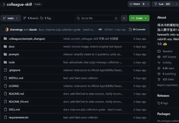This screenshot has height=123, width=179.
Task: Open the 8 watching link
Action: [169, 74]
